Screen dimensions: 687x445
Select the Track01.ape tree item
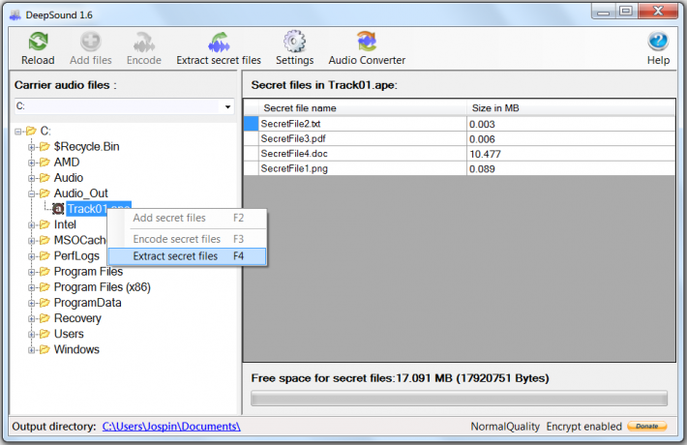tap(99, 209)
